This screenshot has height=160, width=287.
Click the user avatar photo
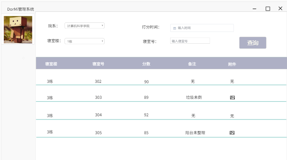18,30
